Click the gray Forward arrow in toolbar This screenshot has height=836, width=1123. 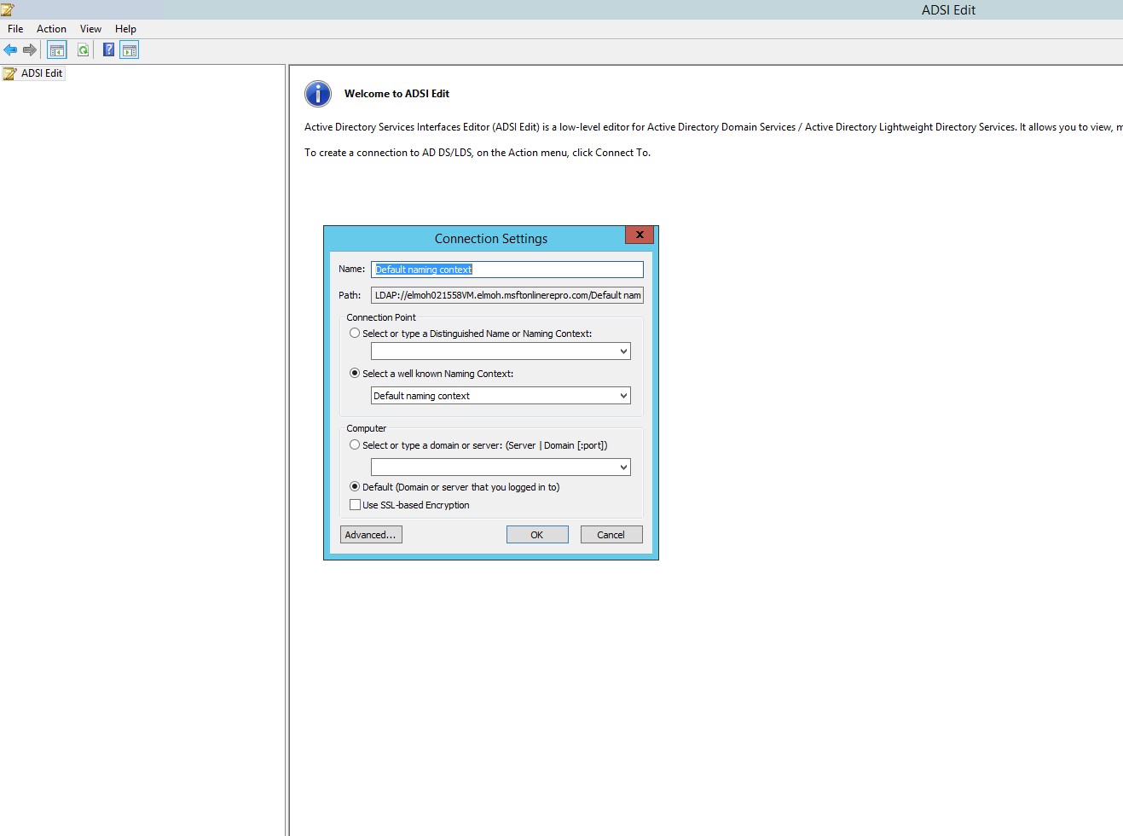(30, 50)
